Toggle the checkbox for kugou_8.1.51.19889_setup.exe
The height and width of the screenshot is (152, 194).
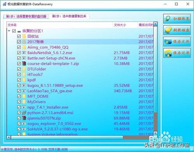19,86
